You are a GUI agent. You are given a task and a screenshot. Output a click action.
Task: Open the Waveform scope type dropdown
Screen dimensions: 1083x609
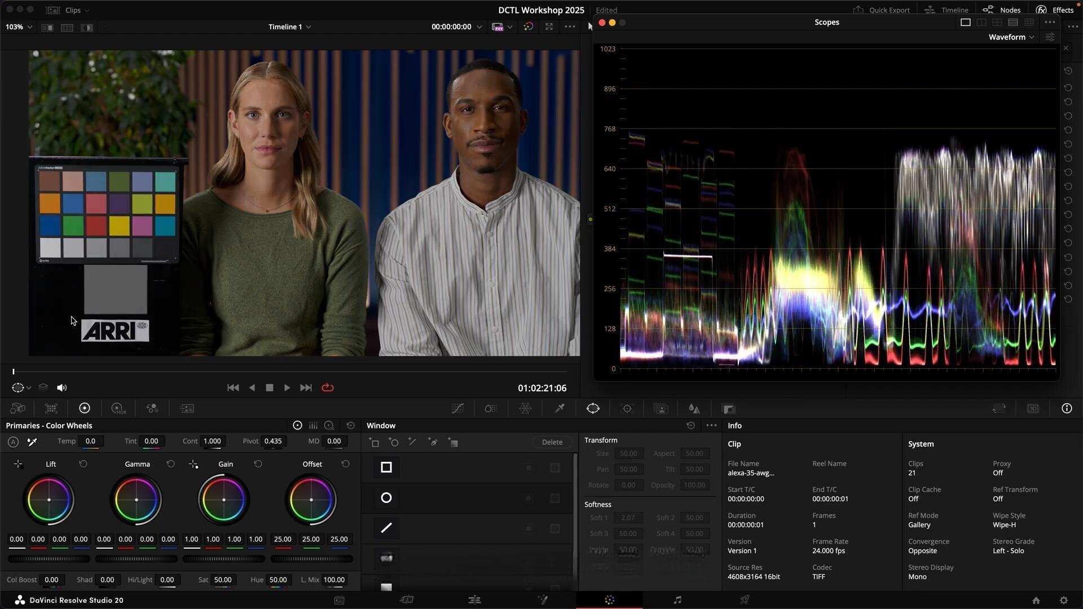pos(1011,37)
